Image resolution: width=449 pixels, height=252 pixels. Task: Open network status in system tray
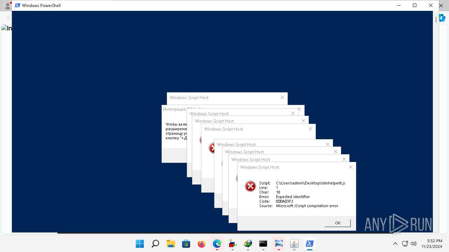405,244
